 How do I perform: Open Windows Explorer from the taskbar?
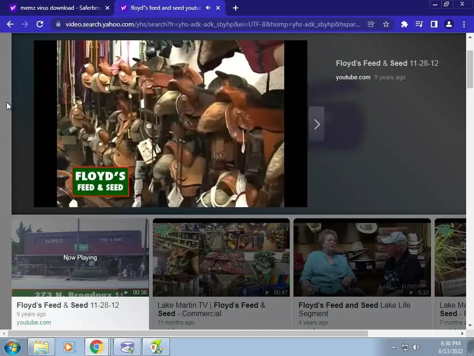click(41, 347)
